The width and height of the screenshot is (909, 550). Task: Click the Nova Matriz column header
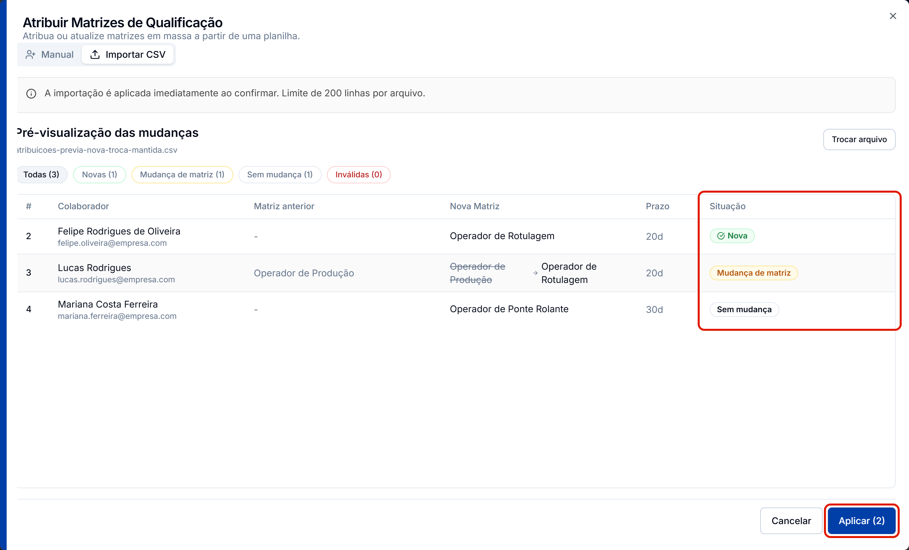click(x=474, y=206)
